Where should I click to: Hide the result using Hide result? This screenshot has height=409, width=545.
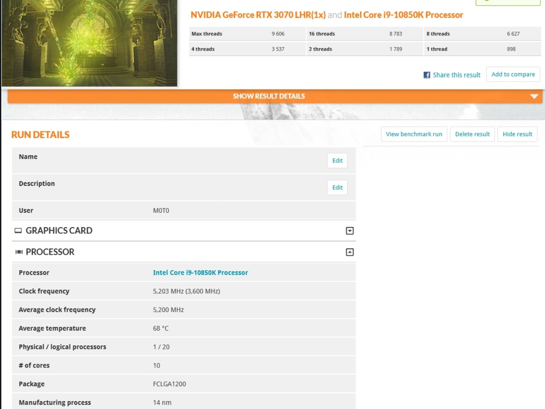pos(517,134)
